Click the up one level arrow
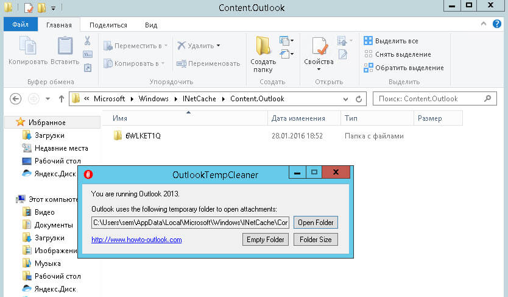 62,99
